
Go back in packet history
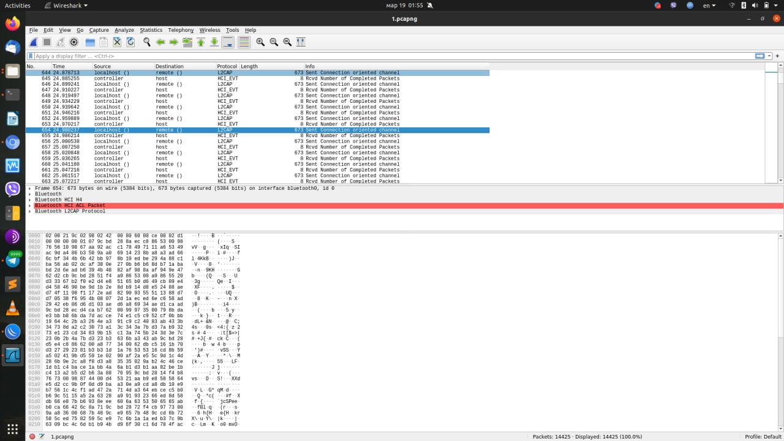160,42
